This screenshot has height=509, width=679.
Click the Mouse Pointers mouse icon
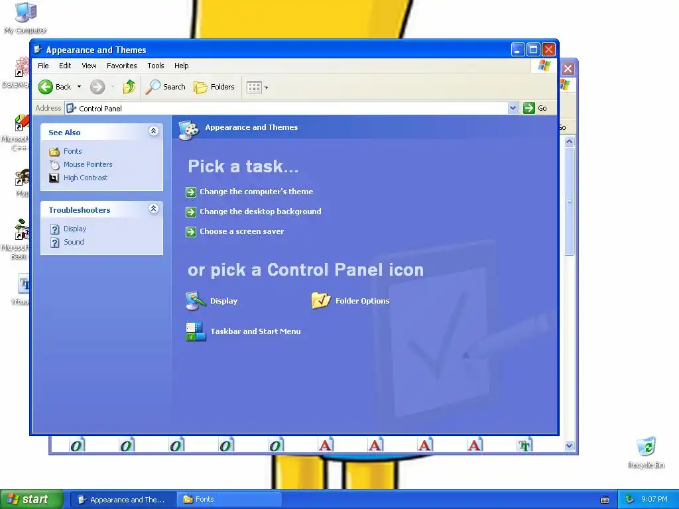(x=54, y=164)
